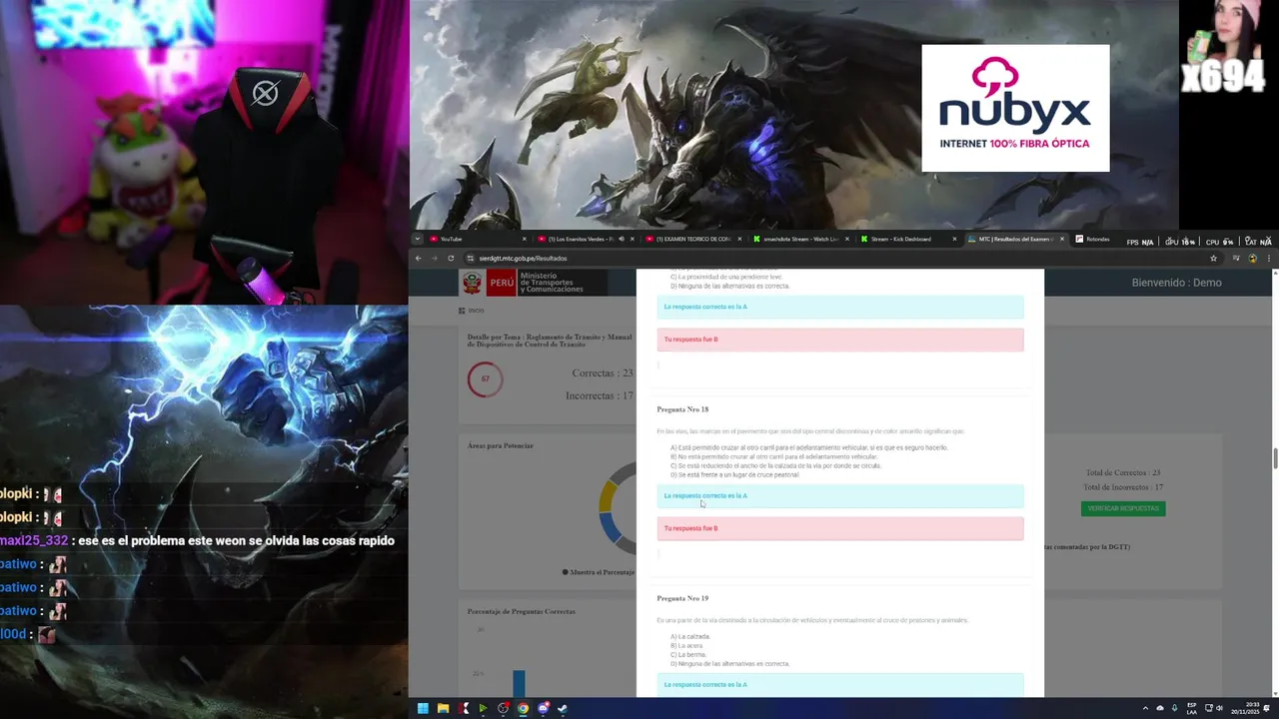Click 'Correctas : 23' text

coord(603,372)
